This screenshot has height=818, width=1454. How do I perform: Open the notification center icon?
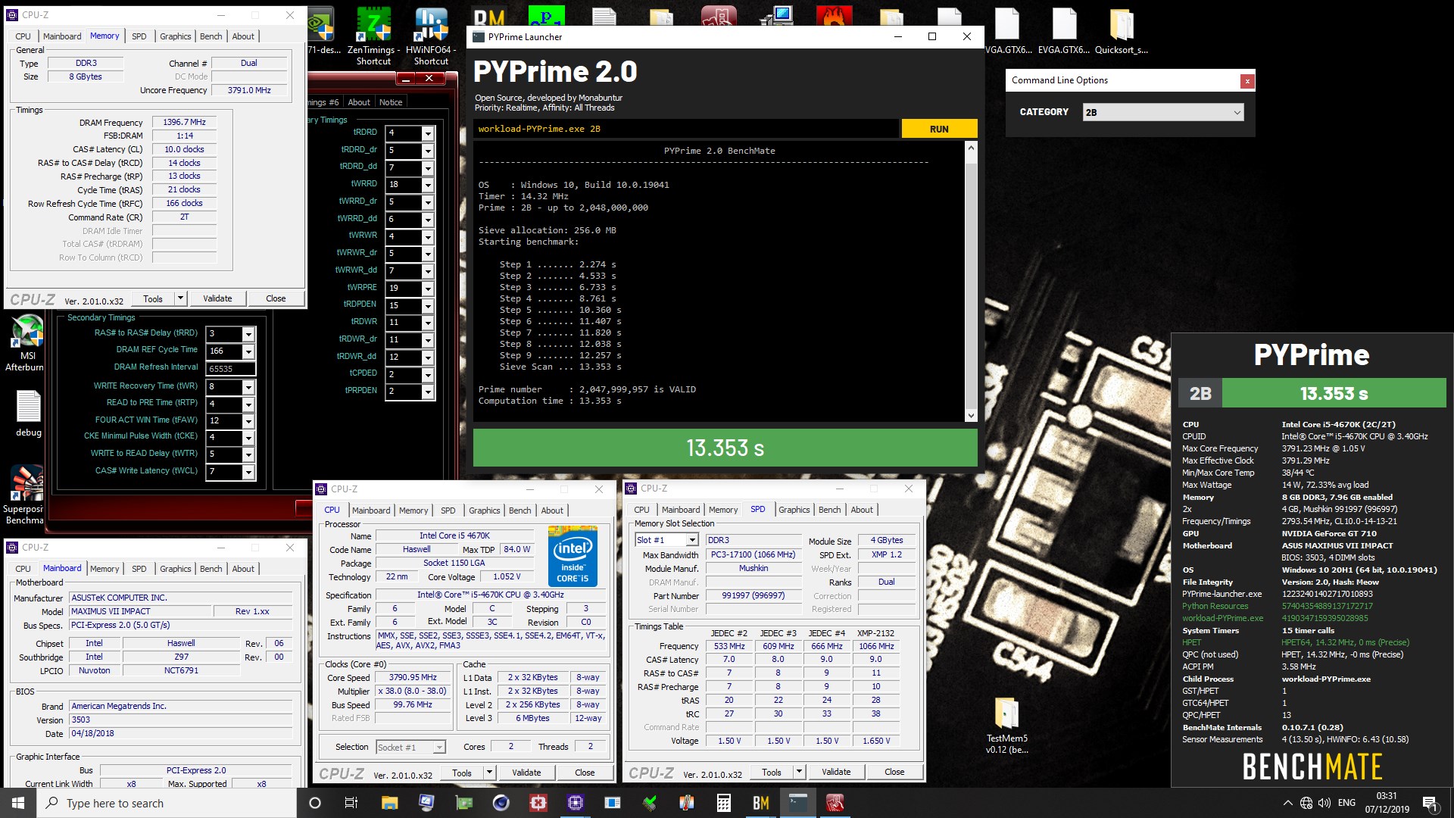click(1430, 803)
